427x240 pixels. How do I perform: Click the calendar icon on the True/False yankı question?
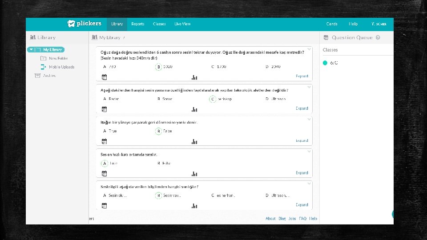[104, 141]
